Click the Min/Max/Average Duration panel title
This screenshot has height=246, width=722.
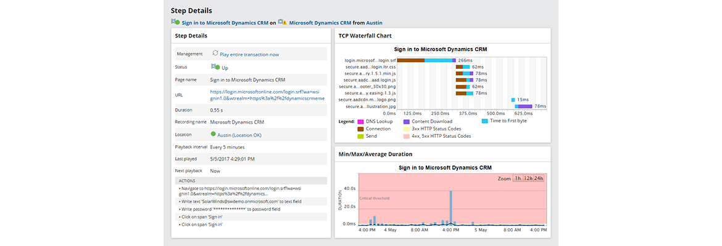click(x=375, y=154)
